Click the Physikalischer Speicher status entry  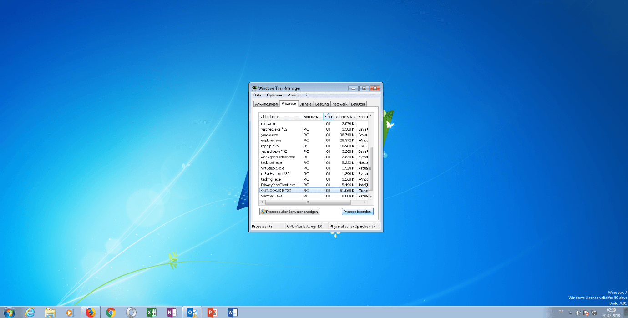(x=352, y=226)
